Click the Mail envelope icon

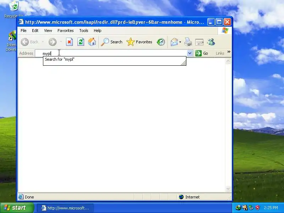tap(174, 42)
